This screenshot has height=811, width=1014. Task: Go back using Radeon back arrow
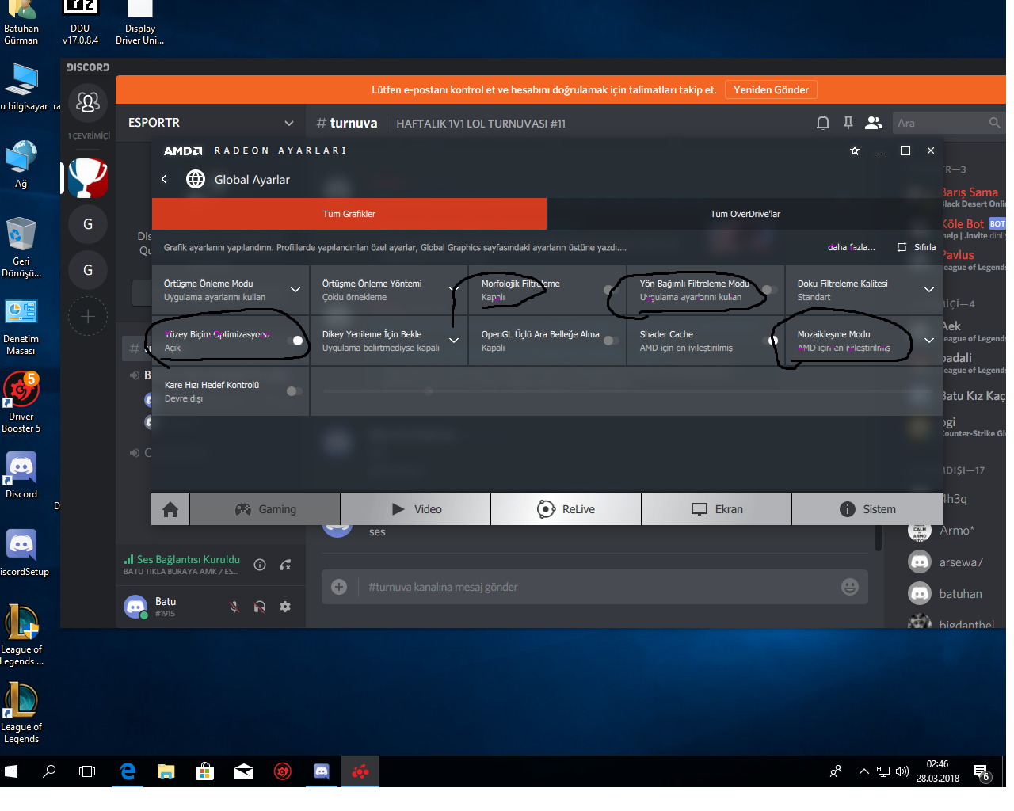pyautogui.click(x=164, y=180)
